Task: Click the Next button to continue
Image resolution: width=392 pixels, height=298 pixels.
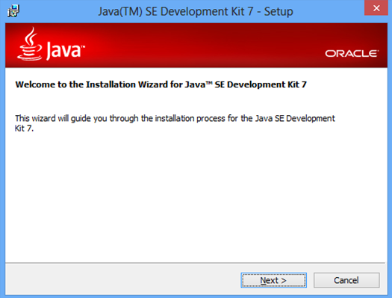Action: (x=274, y=280)
